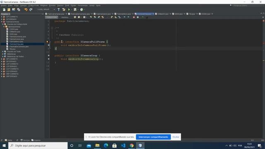Go to the previous bookmark icon

(x=112, y=17)
